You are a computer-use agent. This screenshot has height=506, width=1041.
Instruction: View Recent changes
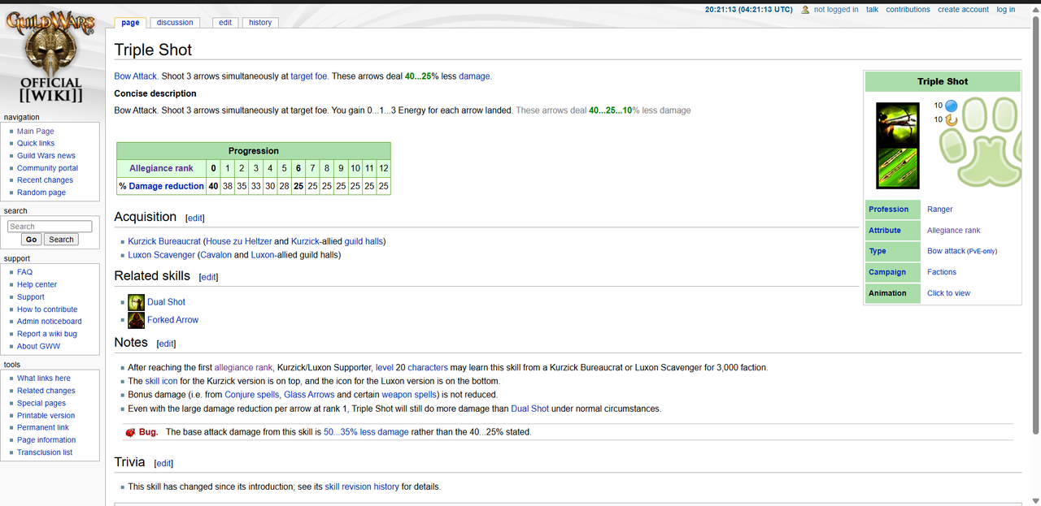pos(45,180)
